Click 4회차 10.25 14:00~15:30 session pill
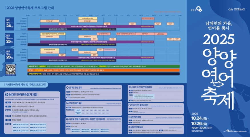 tap(38, 128)
